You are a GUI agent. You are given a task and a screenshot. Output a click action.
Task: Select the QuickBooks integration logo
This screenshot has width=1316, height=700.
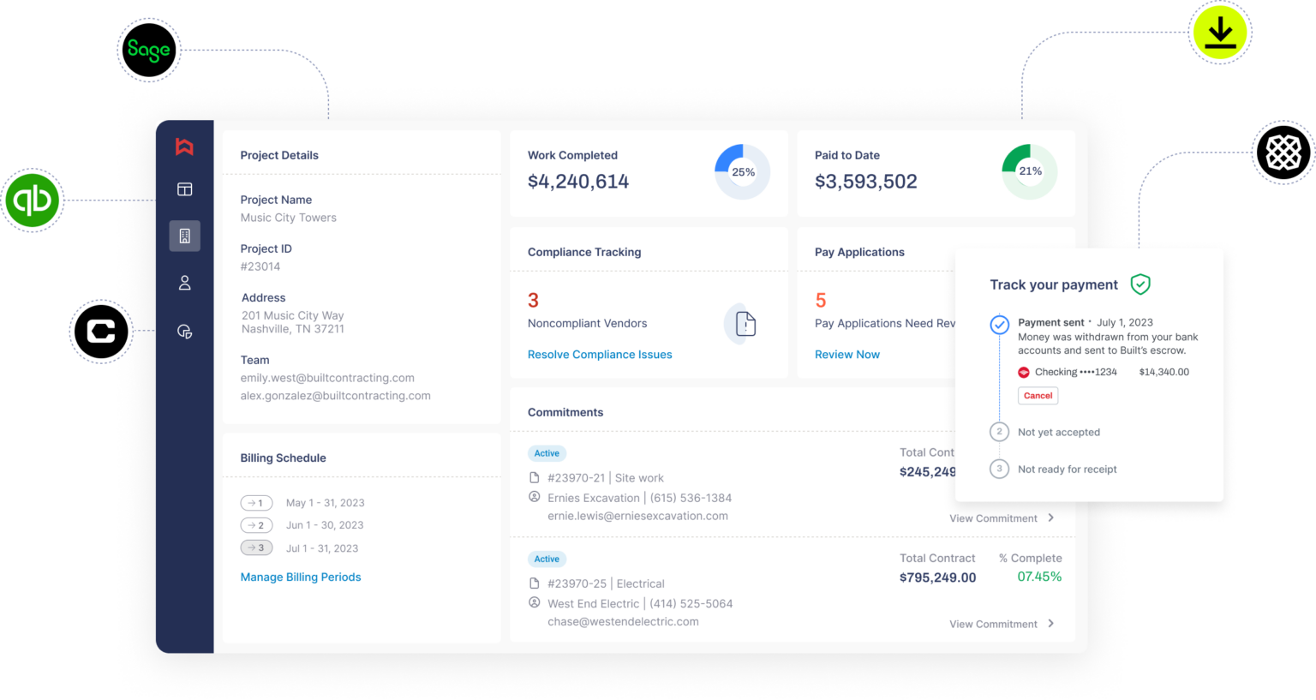33,200
